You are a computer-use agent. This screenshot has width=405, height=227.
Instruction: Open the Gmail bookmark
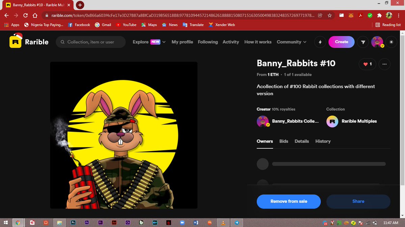103,25
